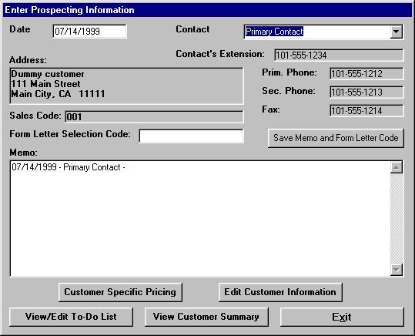Click the Exit button
The height and width of the screenshot is (336, 415).
(x=342, y=317)
